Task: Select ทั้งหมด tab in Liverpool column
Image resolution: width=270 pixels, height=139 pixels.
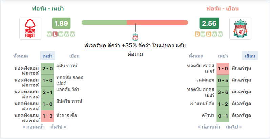Action: coord(196,56)
